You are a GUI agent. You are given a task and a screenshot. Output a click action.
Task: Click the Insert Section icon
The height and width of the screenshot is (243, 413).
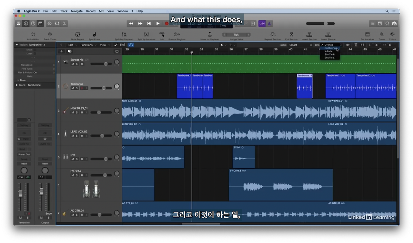(x=309, y=34)
